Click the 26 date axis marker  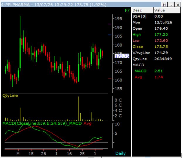click(x=44, y=154)
